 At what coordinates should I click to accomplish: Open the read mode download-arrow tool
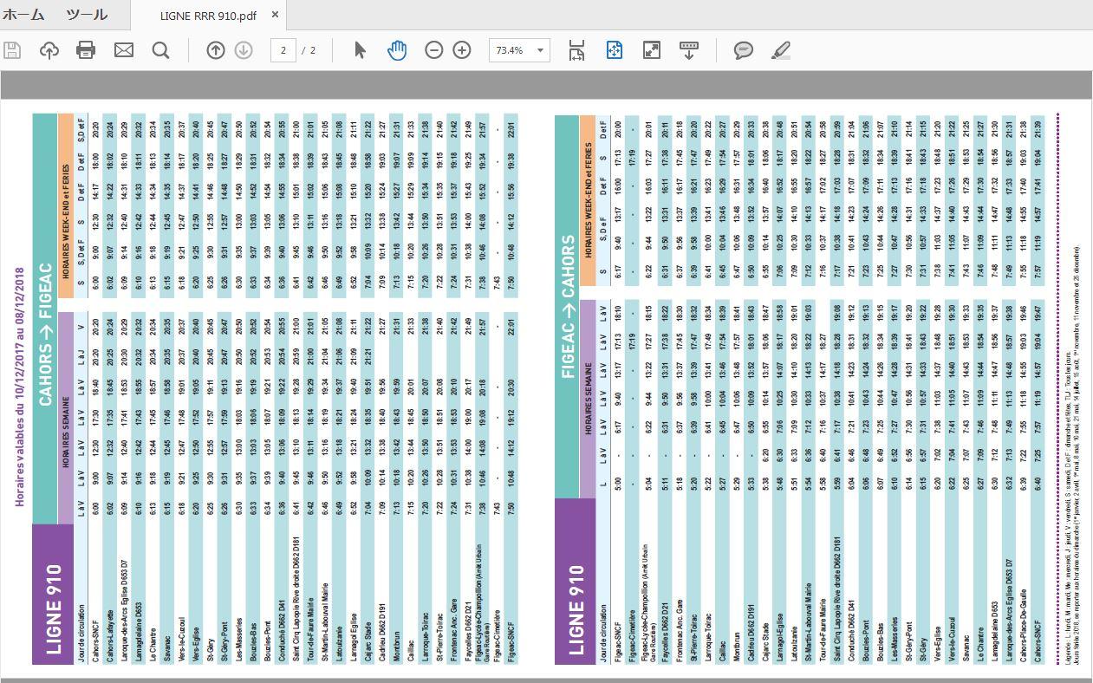pyautogui.click(x=689, y=50)
